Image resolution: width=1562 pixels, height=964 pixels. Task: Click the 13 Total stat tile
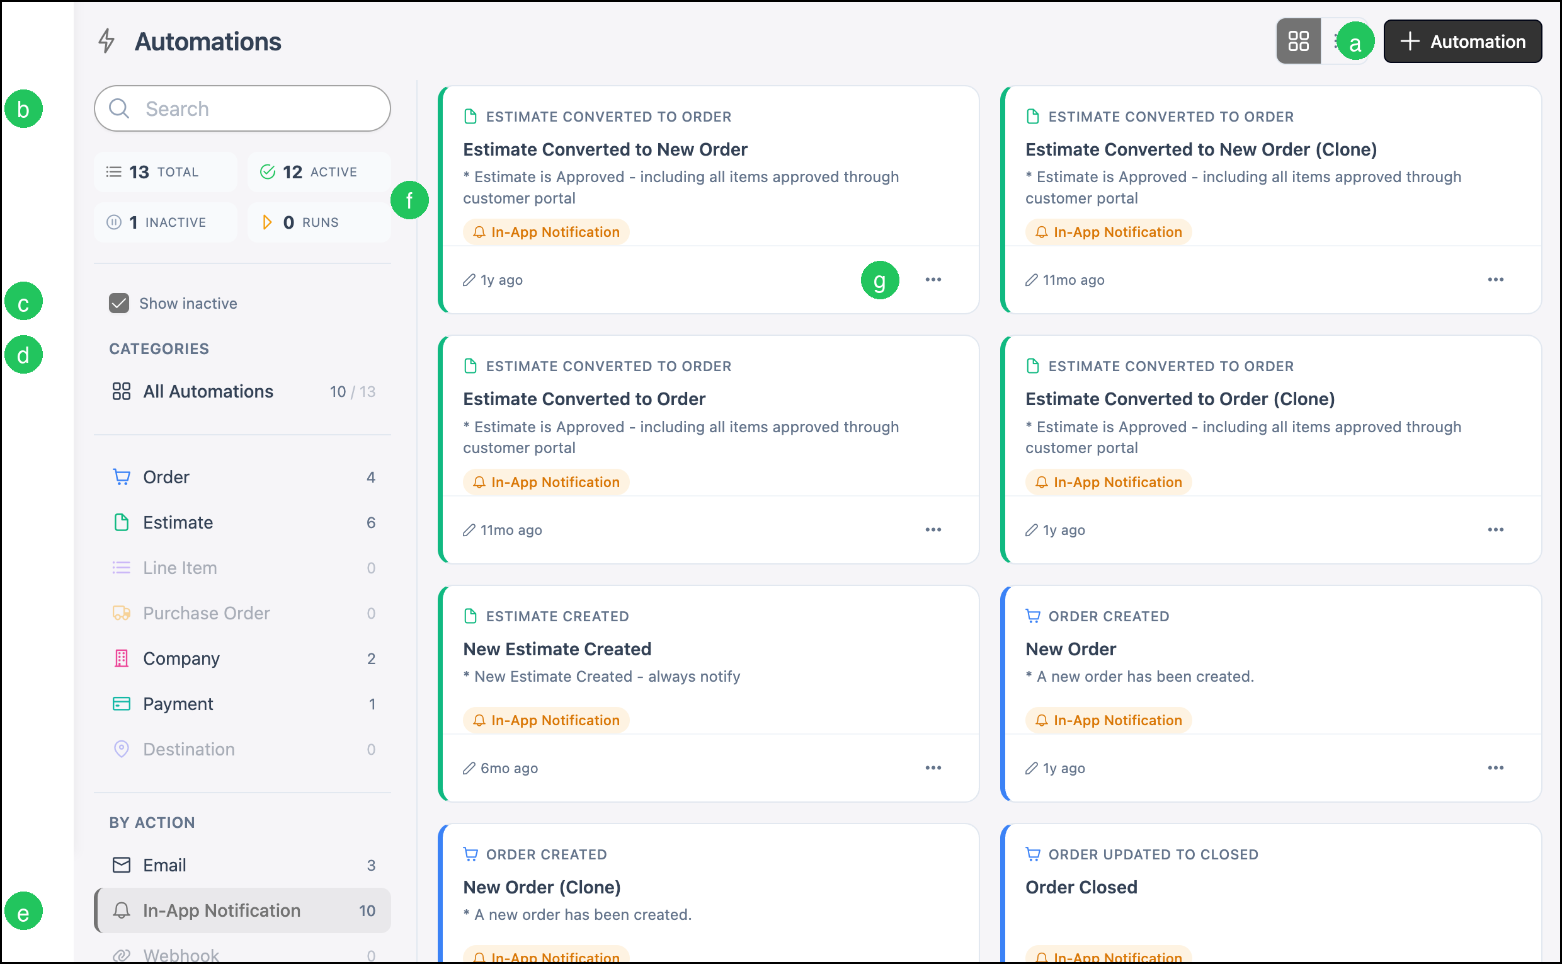click(166, 172)
